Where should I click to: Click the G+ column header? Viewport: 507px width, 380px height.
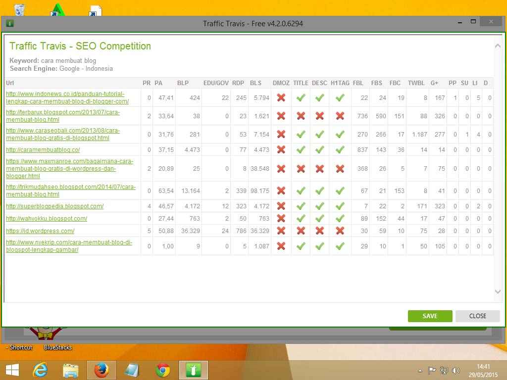point(434,83)
